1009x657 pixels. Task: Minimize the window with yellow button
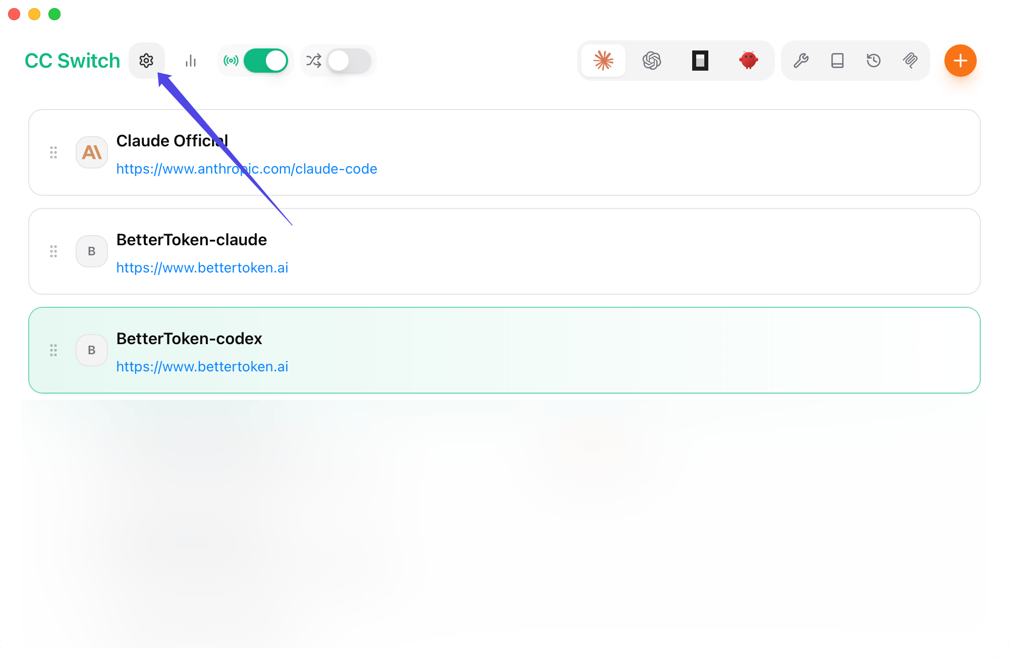coord(34,14)
